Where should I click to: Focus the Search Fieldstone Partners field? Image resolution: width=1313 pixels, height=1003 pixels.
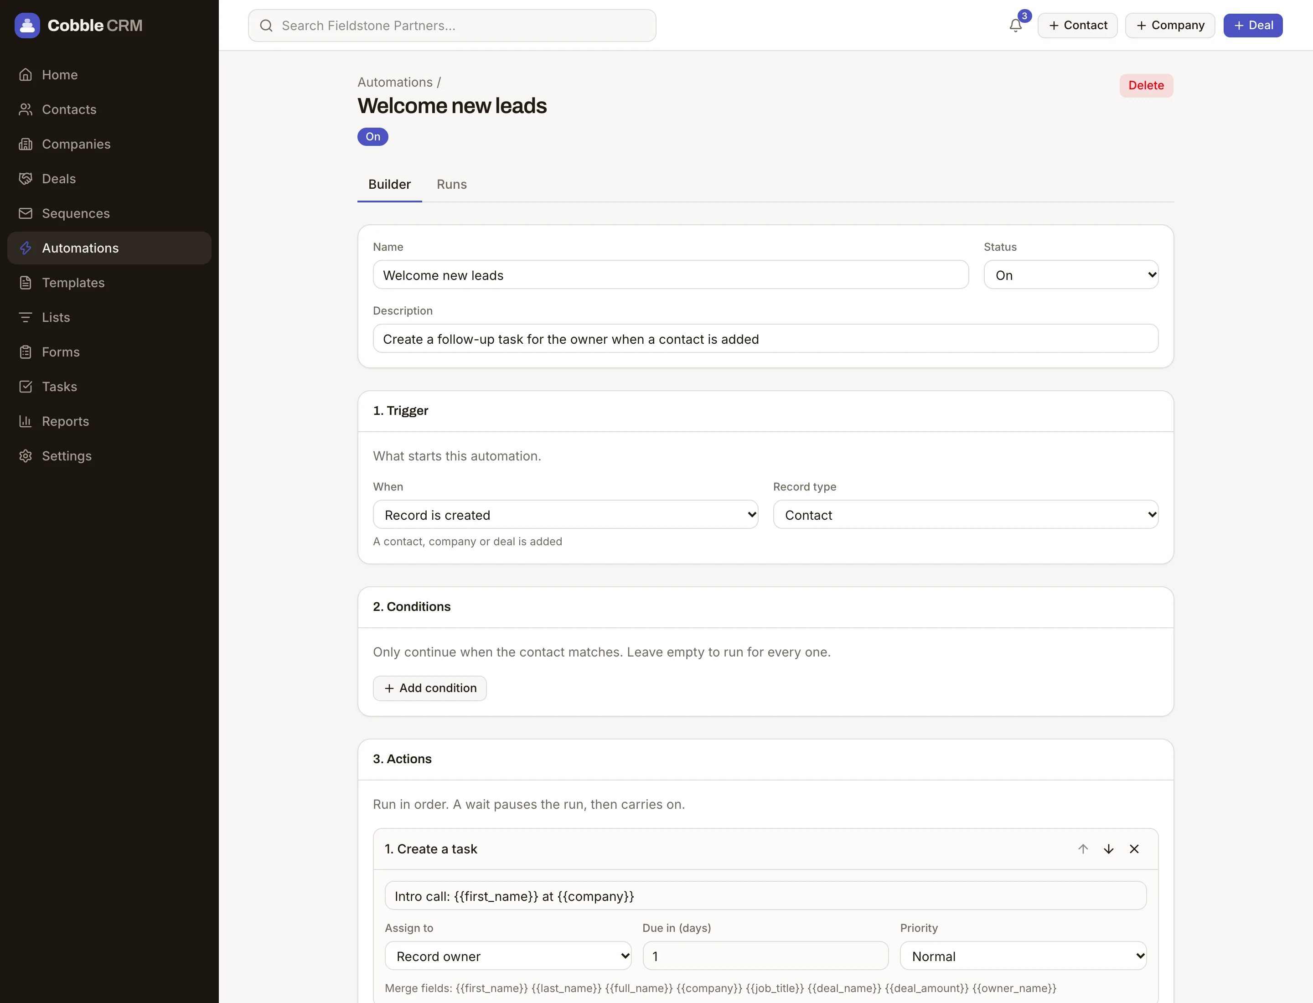pyautogui.click(x=452, y=25)
